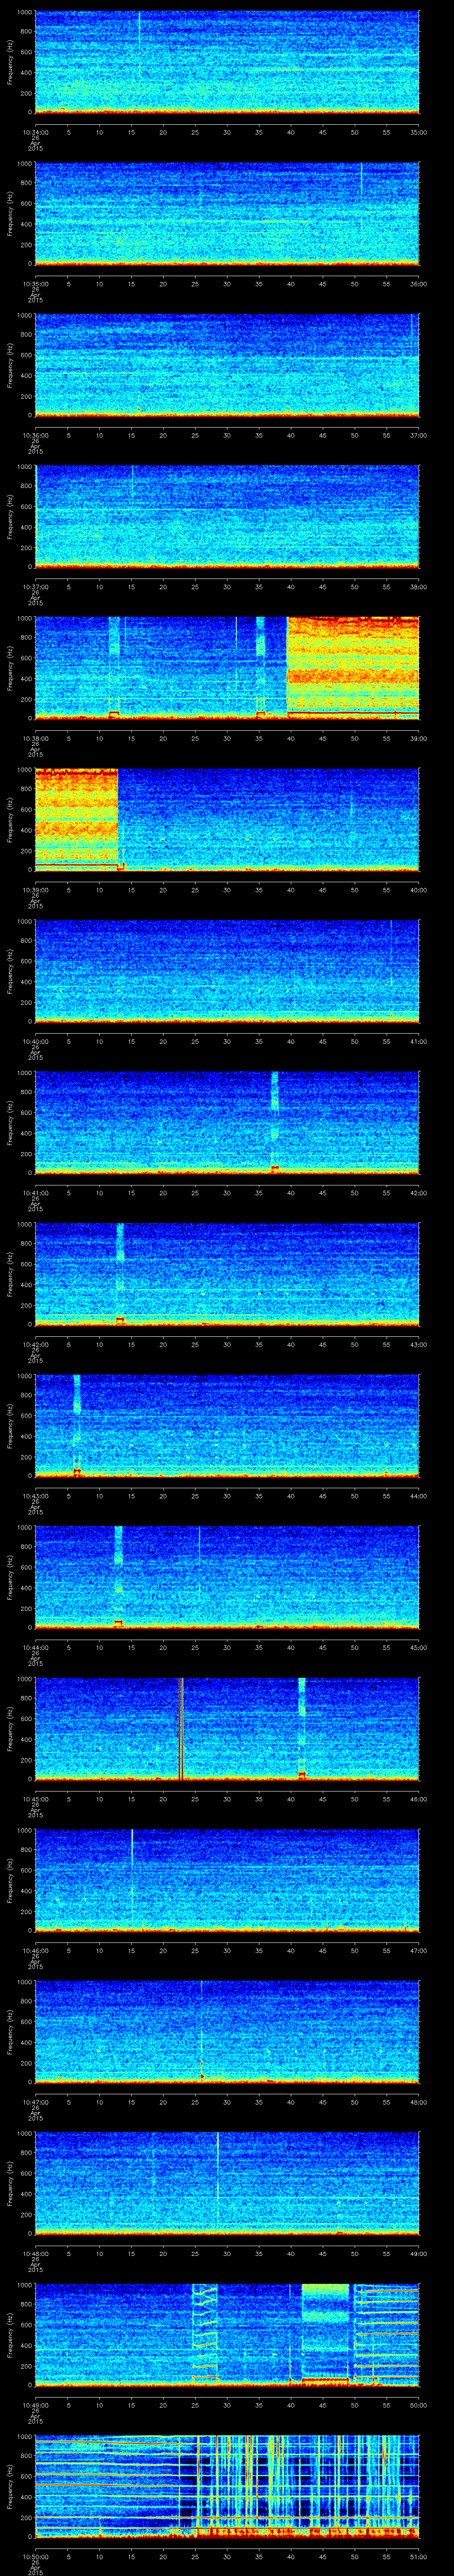Click the "10:34:00" start time label

35,132
